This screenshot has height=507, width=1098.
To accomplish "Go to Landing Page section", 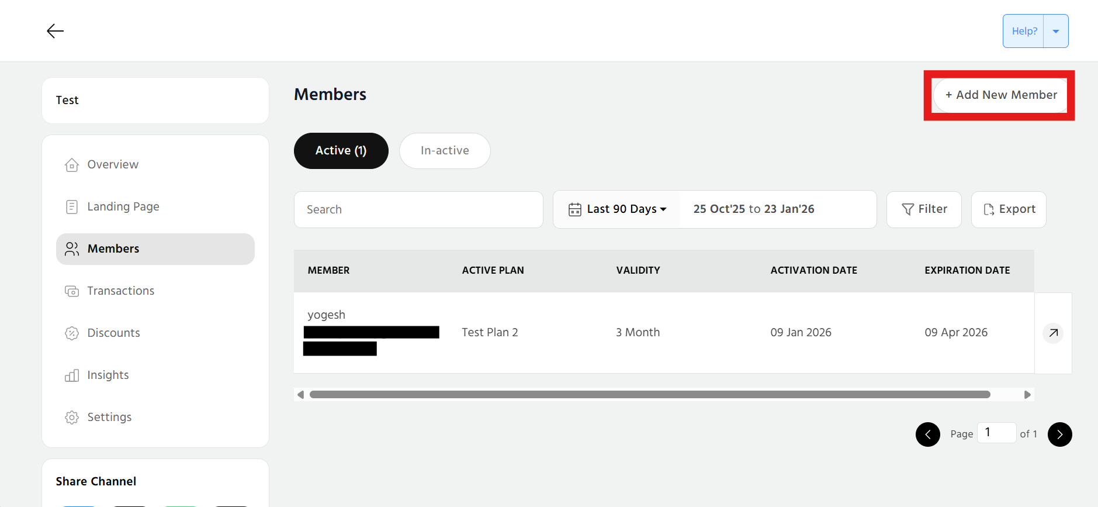I will (123, 207).
